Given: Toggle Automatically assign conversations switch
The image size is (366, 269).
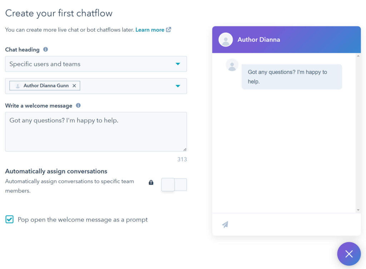Looking at the screenshot, I should [x=174, y=185].
